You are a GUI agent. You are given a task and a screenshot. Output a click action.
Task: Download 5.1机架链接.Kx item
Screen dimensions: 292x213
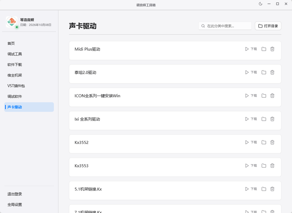251,189
